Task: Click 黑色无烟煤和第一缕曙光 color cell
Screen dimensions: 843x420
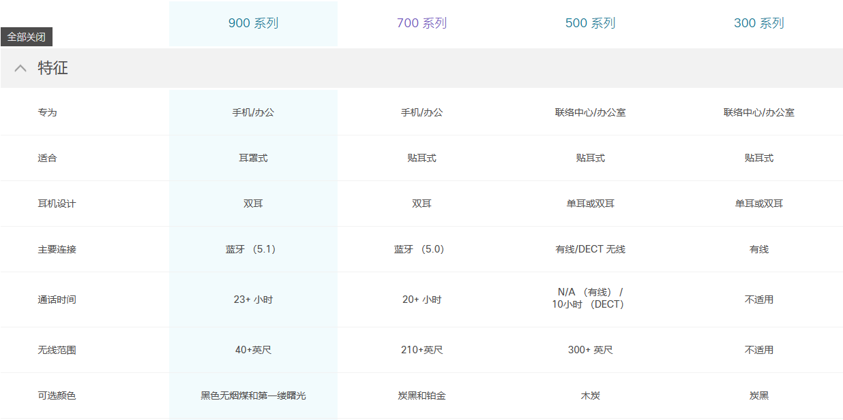Action: coord(253,395)
